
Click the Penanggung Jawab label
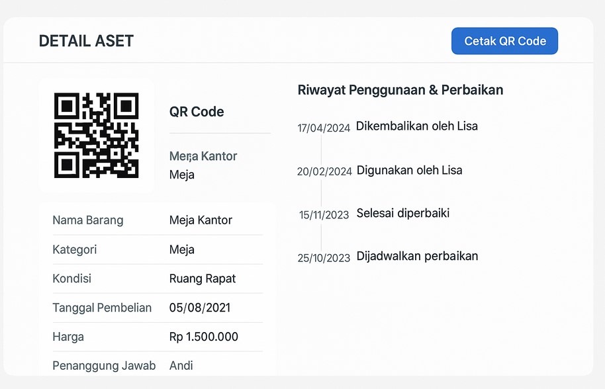(104, 365)
